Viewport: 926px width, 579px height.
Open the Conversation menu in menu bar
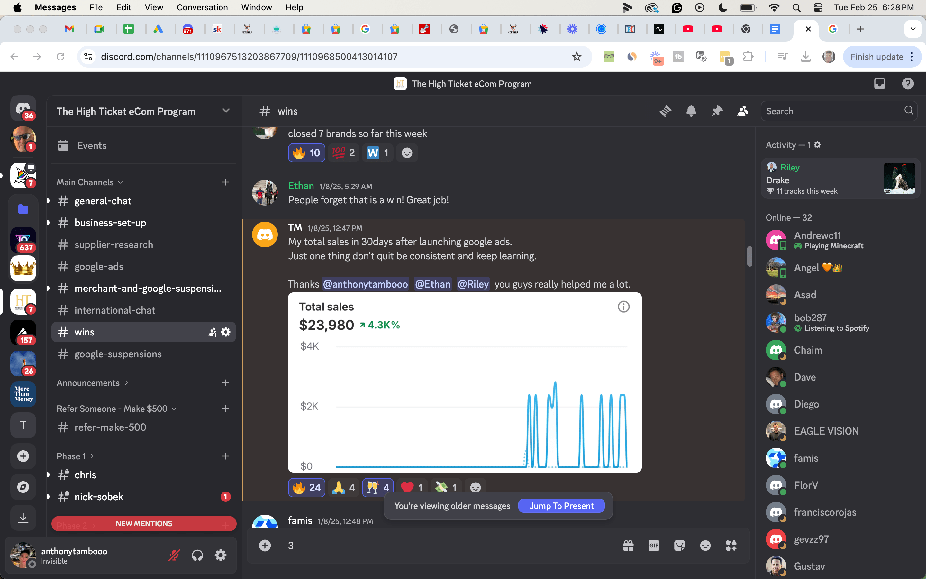tap(202, 7)
